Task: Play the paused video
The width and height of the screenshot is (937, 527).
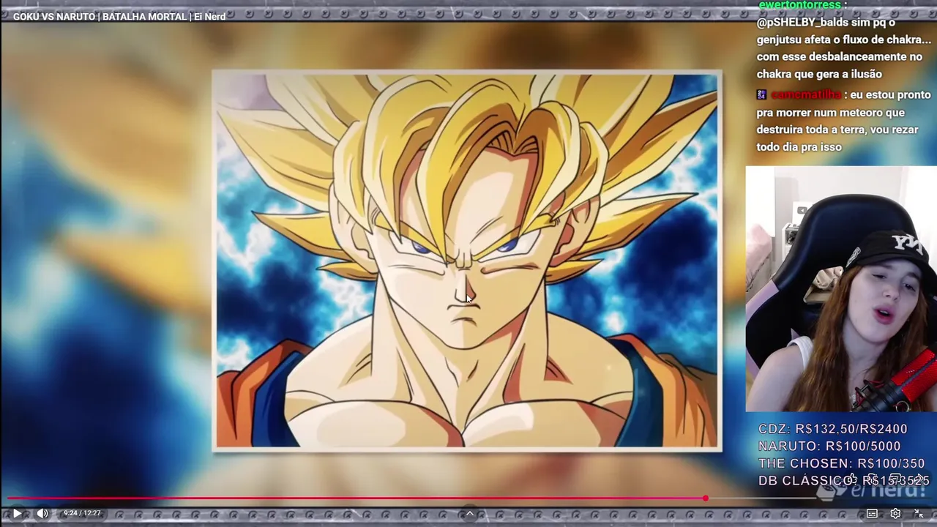Action: [16, 513]
